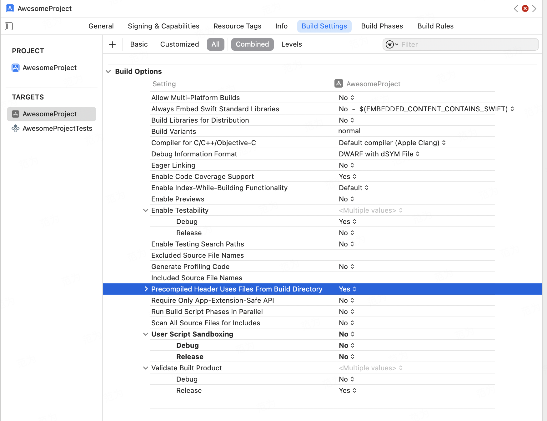The width and height of the screenshot is (547, 421).
Task: Select the Levels view button
Action: (291, 44)
